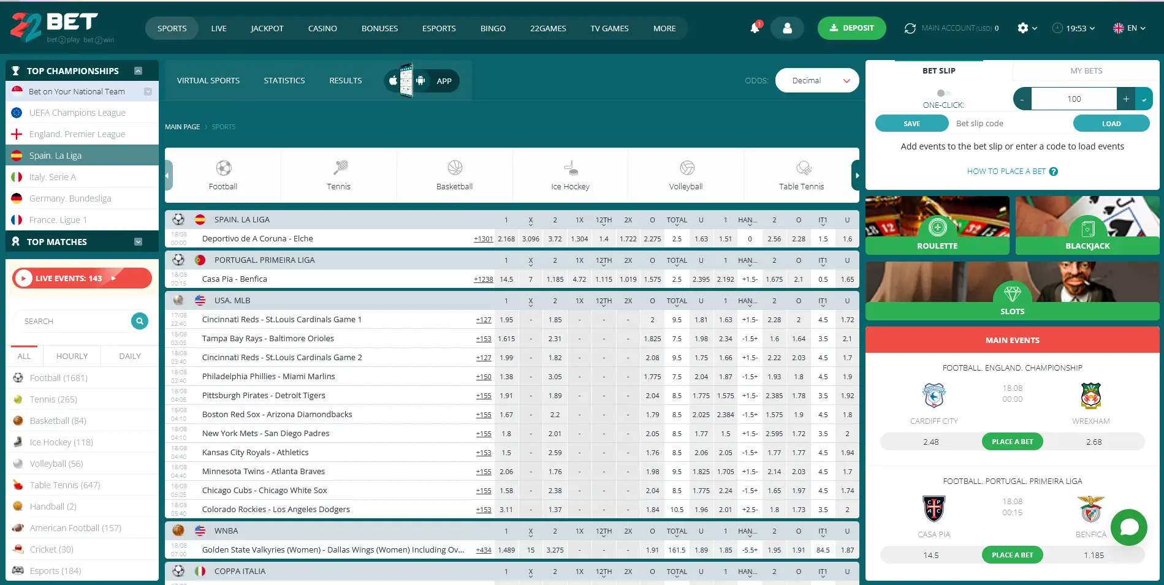Load the bet slip code
Screen dimensions: 1164x585
pos(1111,124)
